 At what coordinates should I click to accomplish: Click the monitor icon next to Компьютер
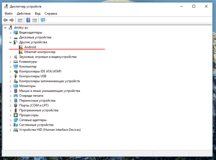(x=16, y=67)
